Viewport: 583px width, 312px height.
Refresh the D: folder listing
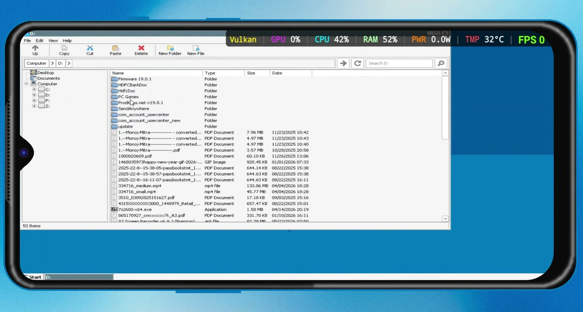(357, 63)
